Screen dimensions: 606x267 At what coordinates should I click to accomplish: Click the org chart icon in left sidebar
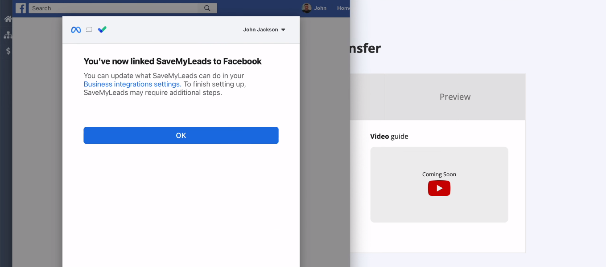[x=8, y=35]
